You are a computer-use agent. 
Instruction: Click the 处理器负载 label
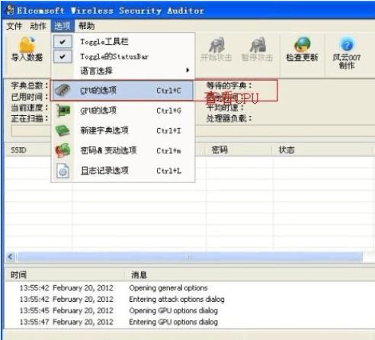point(229,118)
